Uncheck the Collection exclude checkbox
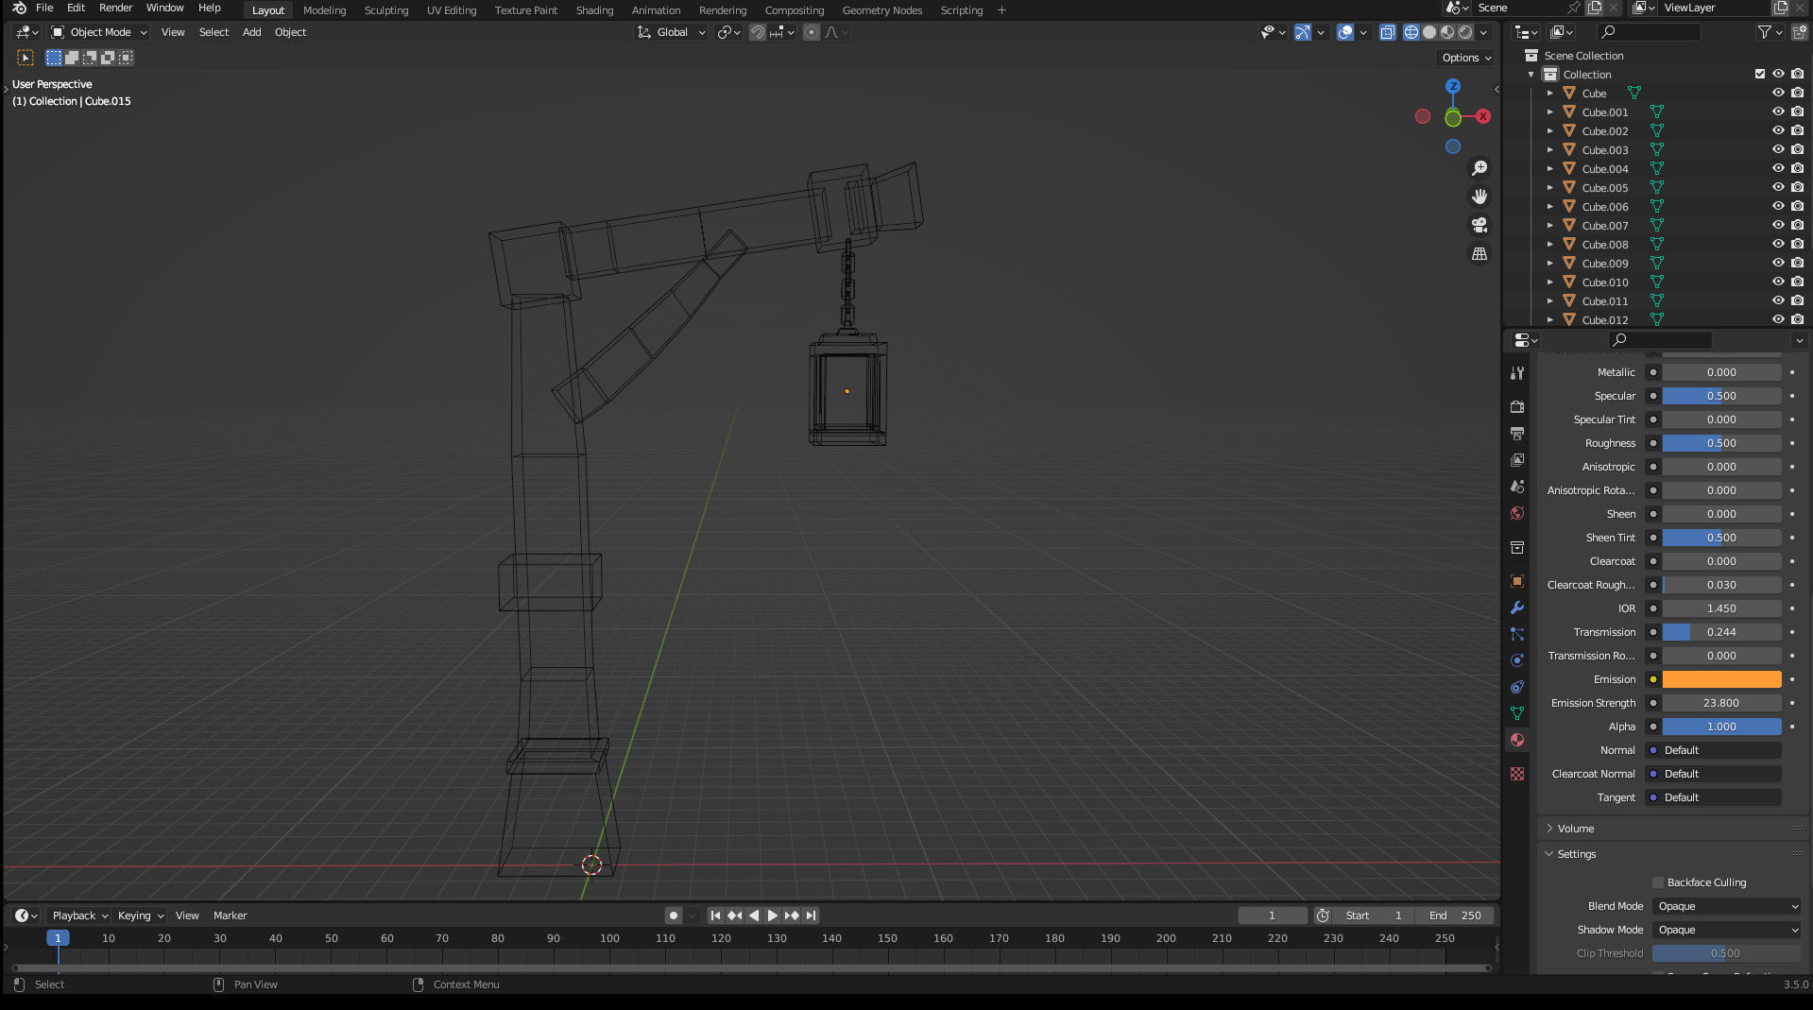This screenshot has height=1010, width=1813. (x=1760, y=74)
